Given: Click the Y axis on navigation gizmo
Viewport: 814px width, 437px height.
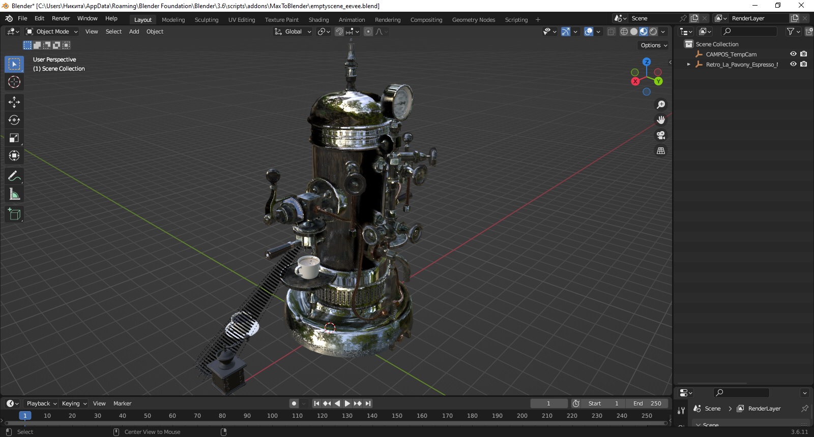Looking at the screenshot, I should coord(658,81).
